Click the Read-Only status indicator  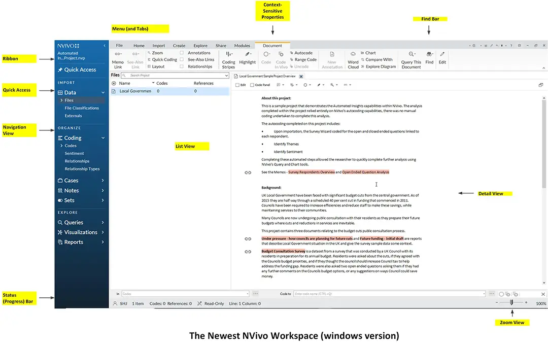pyautogui.click(x=214, y=303)
